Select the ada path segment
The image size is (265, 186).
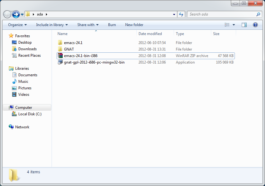(40, 14)
